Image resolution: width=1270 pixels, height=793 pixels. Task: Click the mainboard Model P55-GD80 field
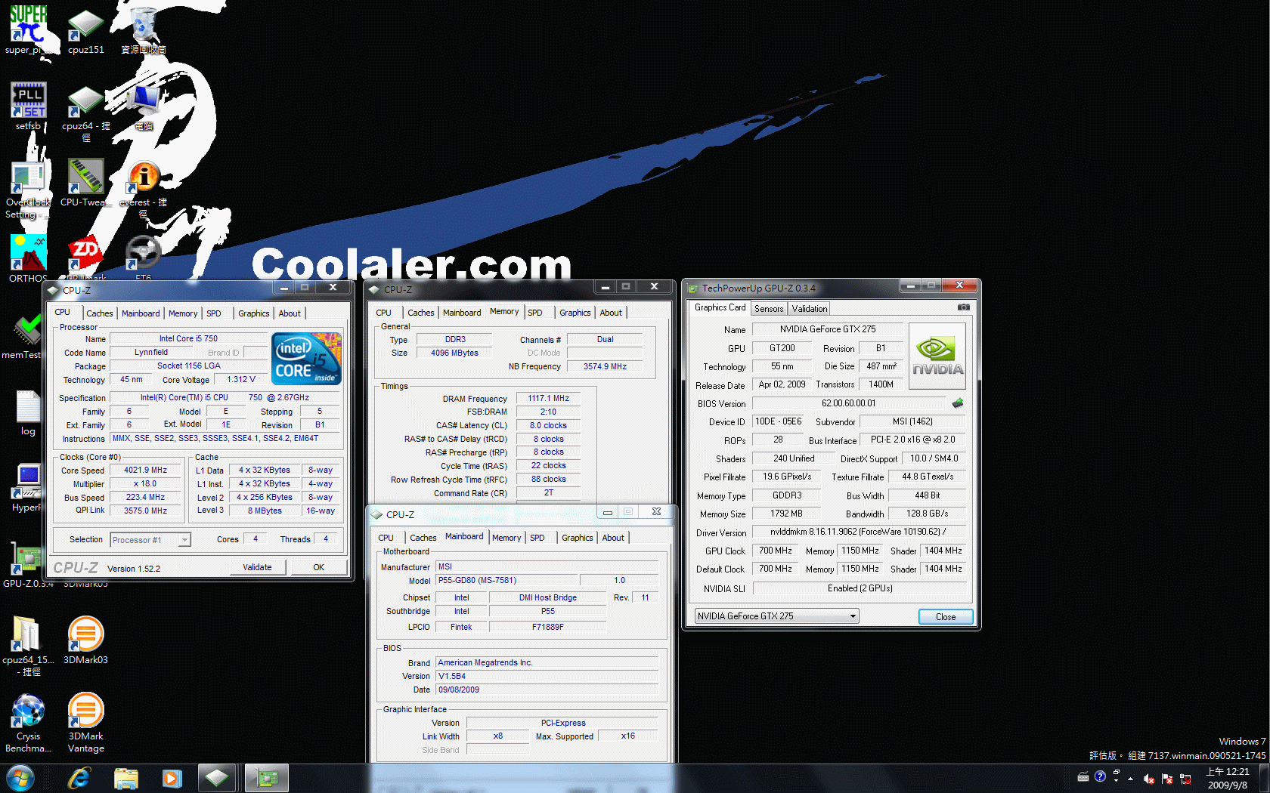tap(506, 580)
